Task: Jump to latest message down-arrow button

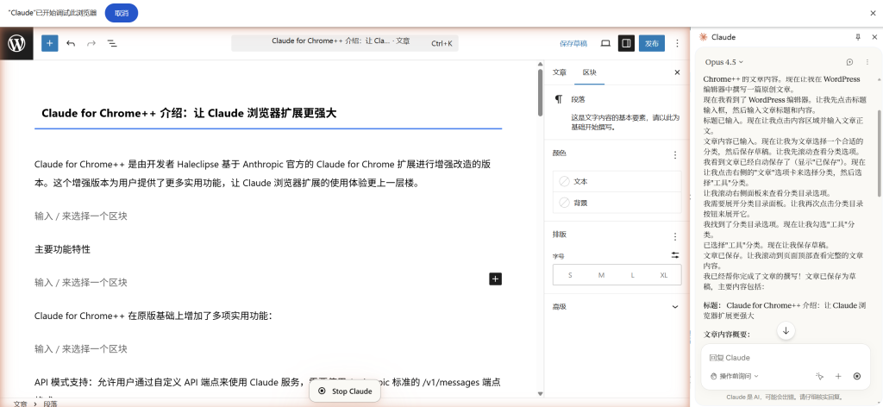Action: (786, 330)
